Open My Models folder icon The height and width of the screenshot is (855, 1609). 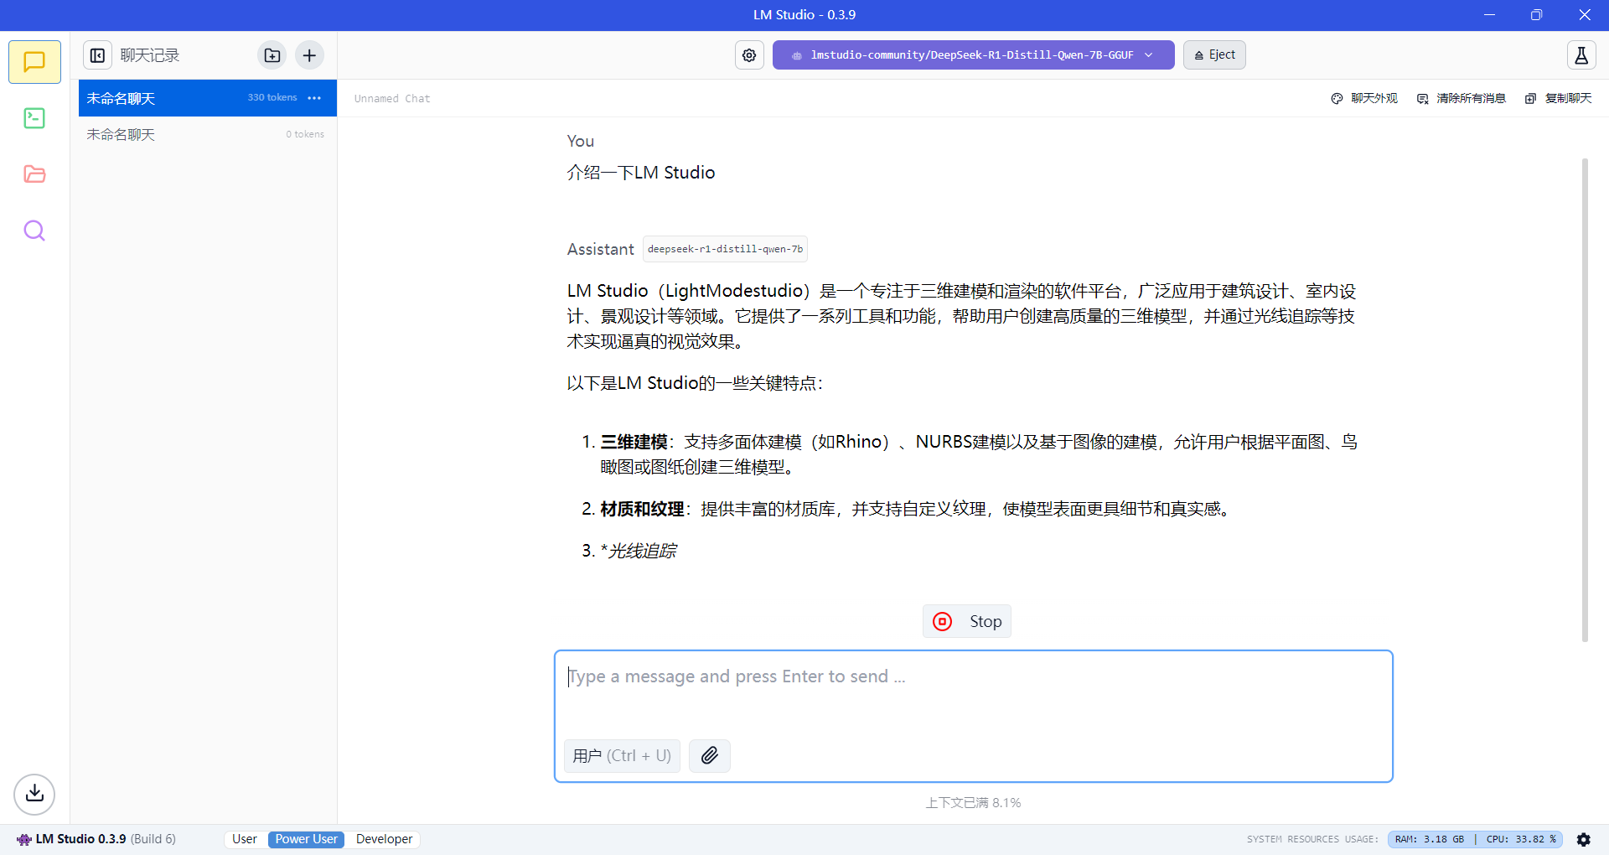click(x=34, y=174)
